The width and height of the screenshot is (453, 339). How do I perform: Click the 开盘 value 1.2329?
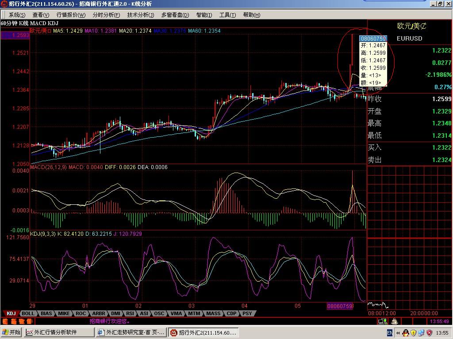(442, 111)
